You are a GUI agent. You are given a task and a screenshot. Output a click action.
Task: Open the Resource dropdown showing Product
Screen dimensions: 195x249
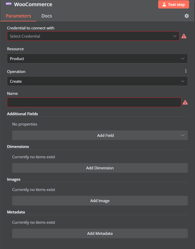(97, 59)
